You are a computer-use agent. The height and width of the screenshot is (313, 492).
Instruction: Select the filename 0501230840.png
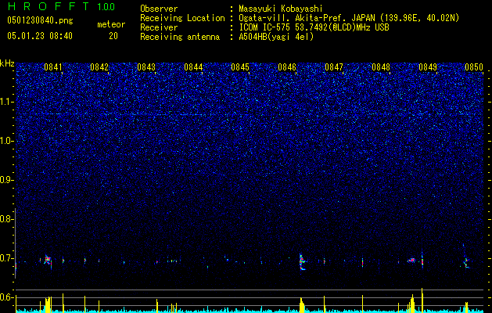pos(40,20)
